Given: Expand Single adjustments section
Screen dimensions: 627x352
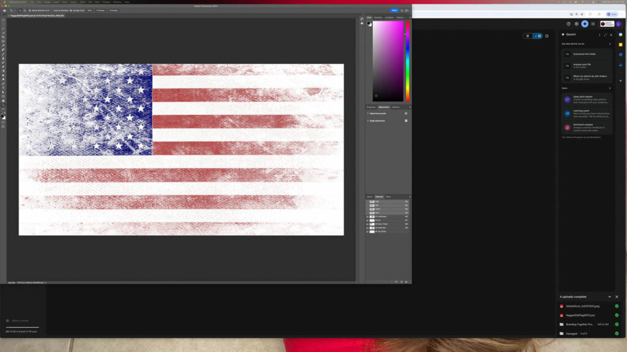Looking at the screenshot, I should (368, 120).
